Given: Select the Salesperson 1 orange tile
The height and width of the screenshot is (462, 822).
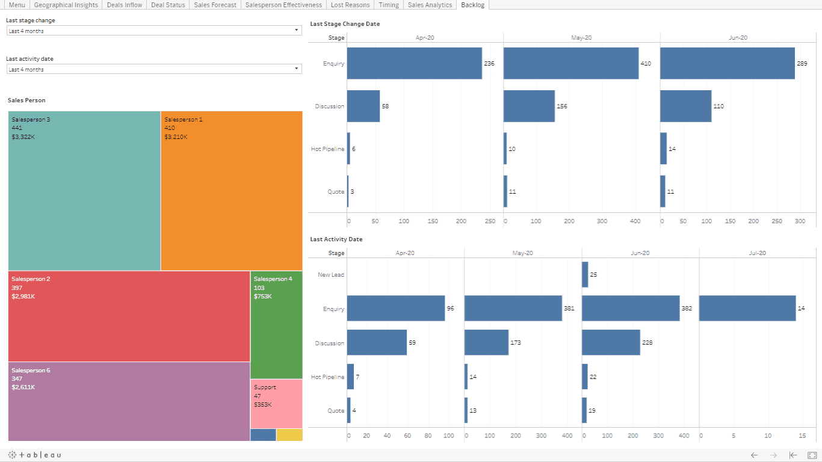Looking at the screenshot, I should tap(232, 191).
